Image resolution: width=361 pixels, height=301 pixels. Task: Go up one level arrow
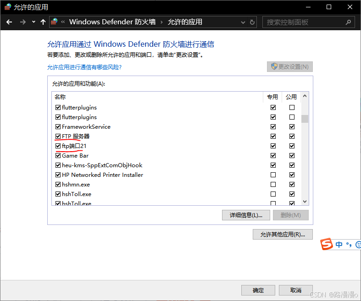pos(43,22)
